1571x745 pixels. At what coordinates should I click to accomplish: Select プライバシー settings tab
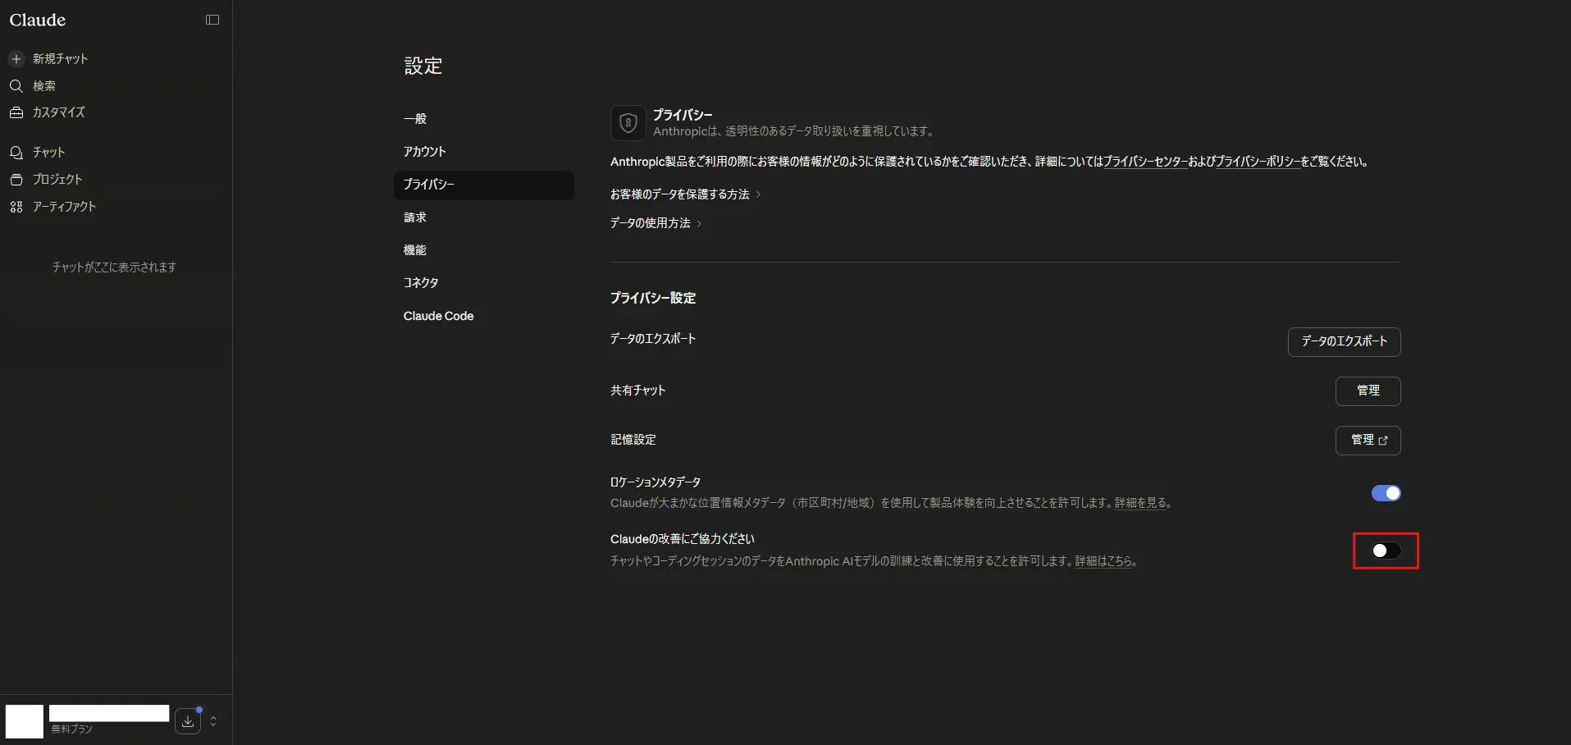pos(484,185)
